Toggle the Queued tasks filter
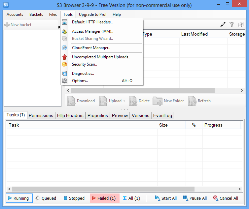The width and height of the screenshot is (249, 209). [46, 198]
